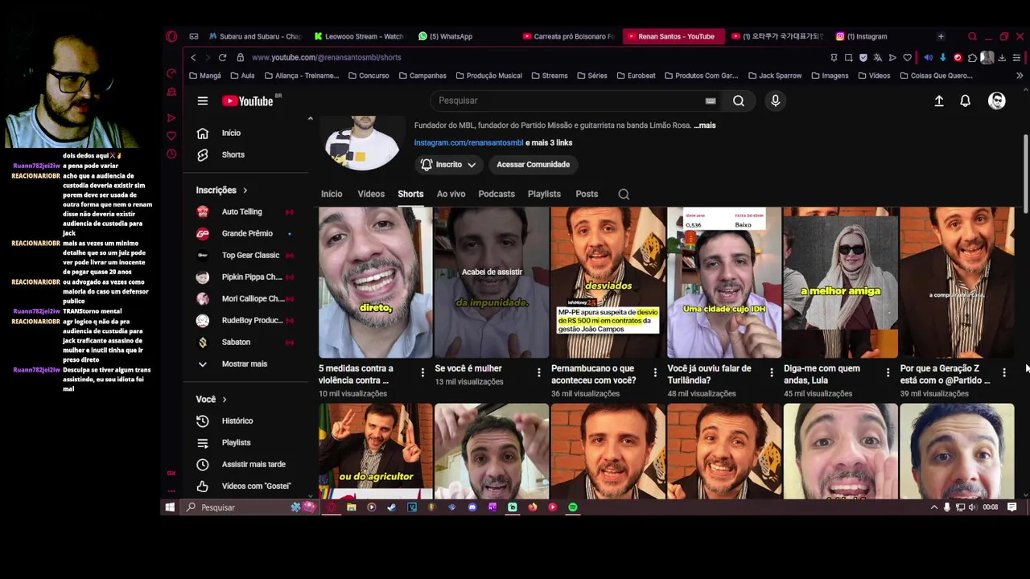Collapse sidebar scroll up arrow
This screenshot has width=1030, height=579.
tap(310, 119)
